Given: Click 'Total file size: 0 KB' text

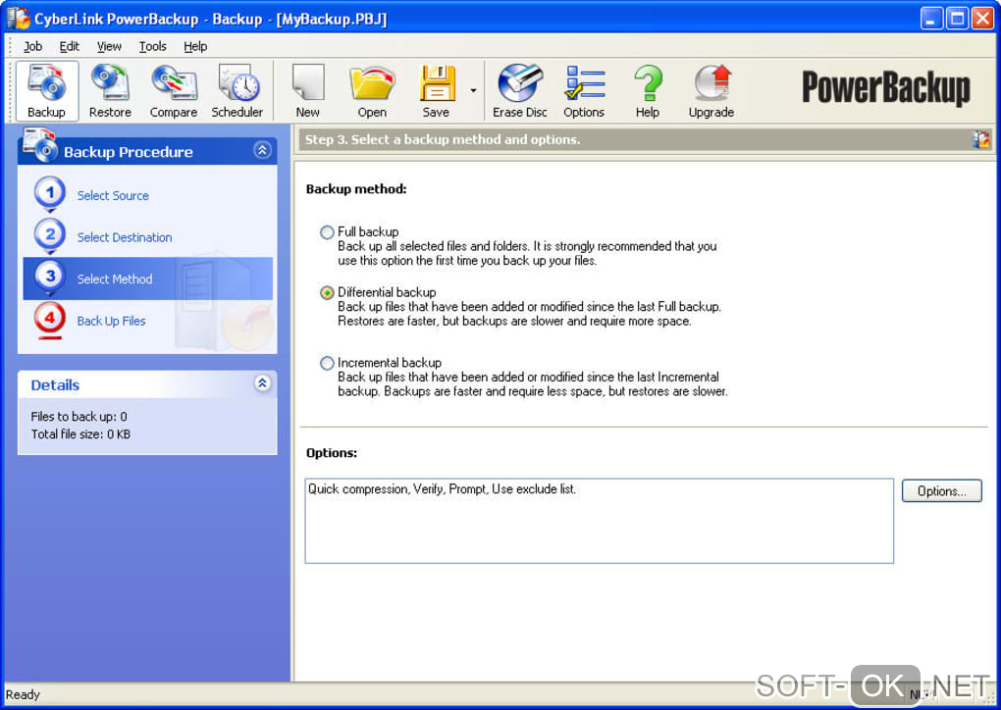Looking at the screenshot, I should tap(80, 434).
